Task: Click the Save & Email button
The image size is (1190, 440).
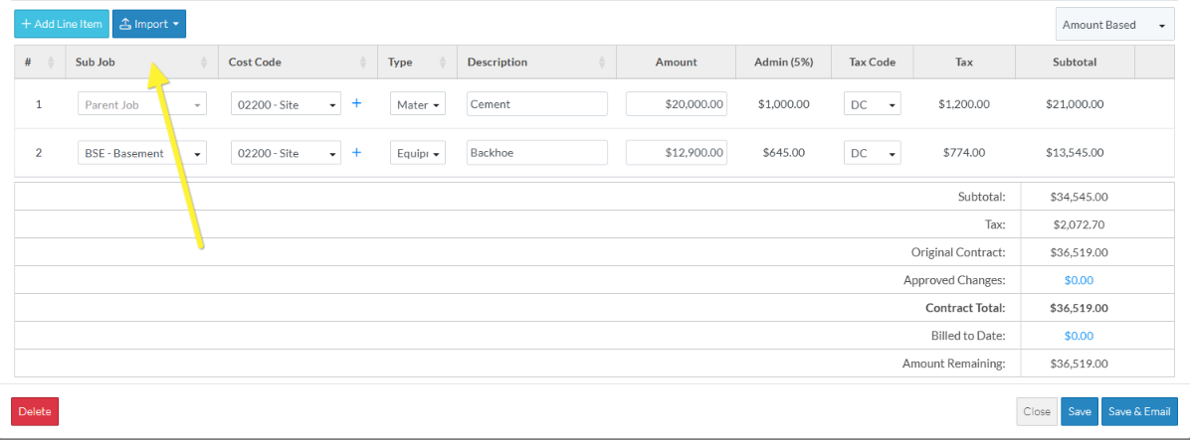Action: 1138,411
